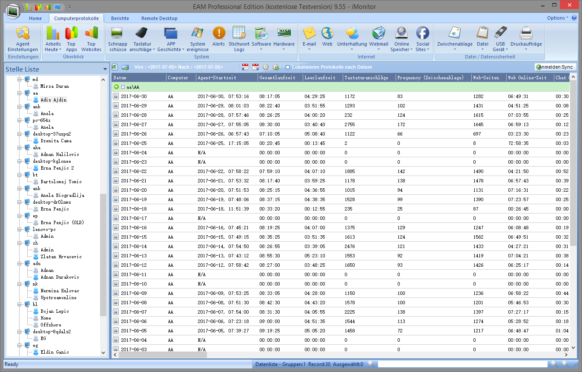This screenshot has height=372, width=582.
Task: Click the Anmelden Sync button
Action: click(556, 67)
